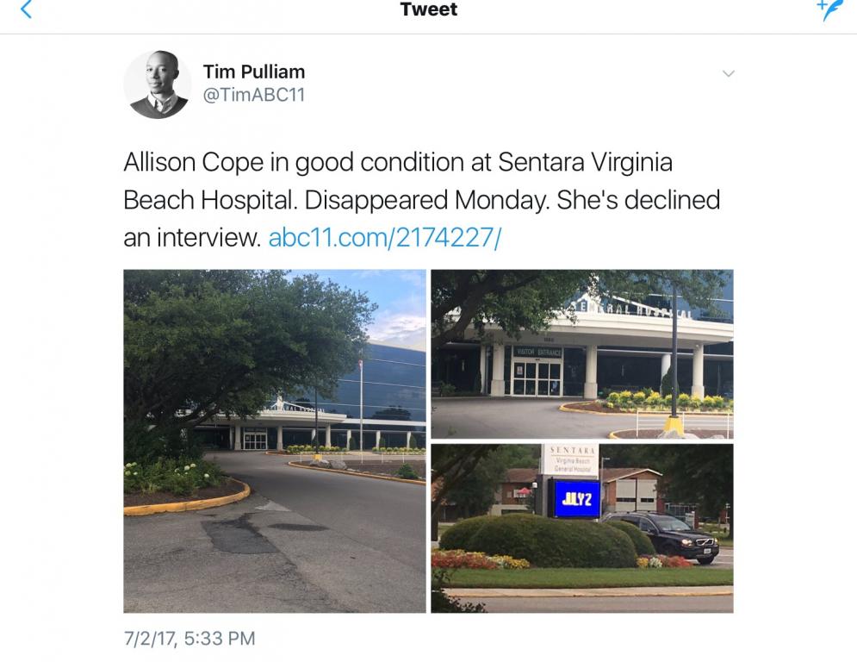Image resolution: width=857 pixels, height=662 pixels.
Task: Tap the Visitor Entrance glass doors
Action: pyautogui.click(x=537, y=378)
